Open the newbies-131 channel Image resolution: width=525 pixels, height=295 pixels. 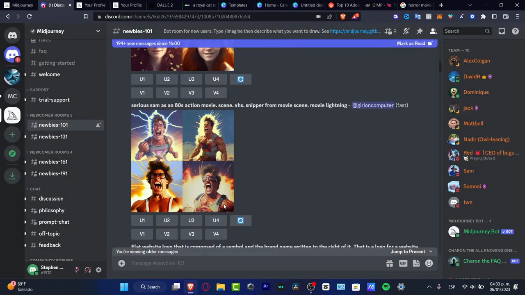pyautogui.click(x=53, y=137)
